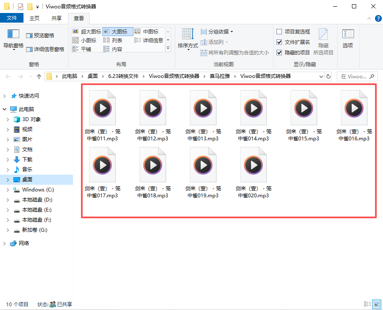The image size is (383, 310).
Task: Open folder Options (选项)
Action: (348, 39)
